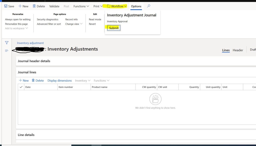The width and height of the screenshot is (256, 146).
Task: Click the filter funnel icon on left panel
Action: coord(7,43)
